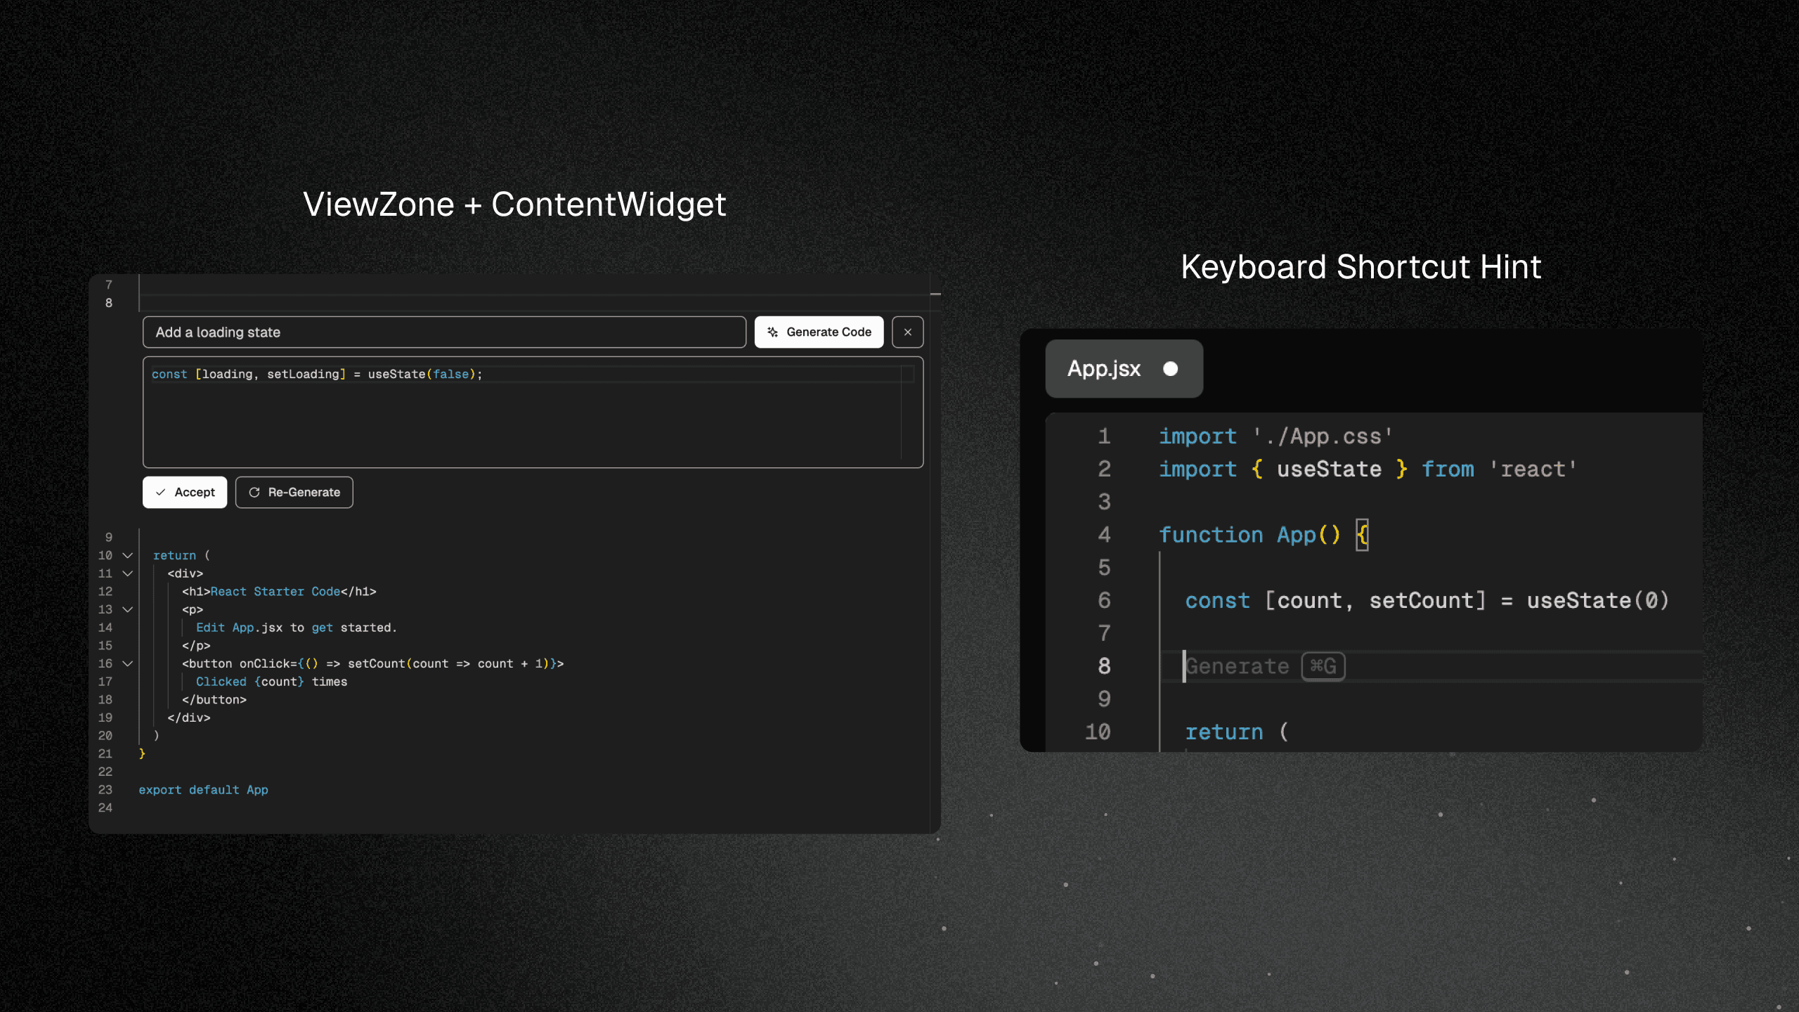Dismiss the prompt widget with the X icon
Screen dimensions: 1799x1012
click(908, 332)
